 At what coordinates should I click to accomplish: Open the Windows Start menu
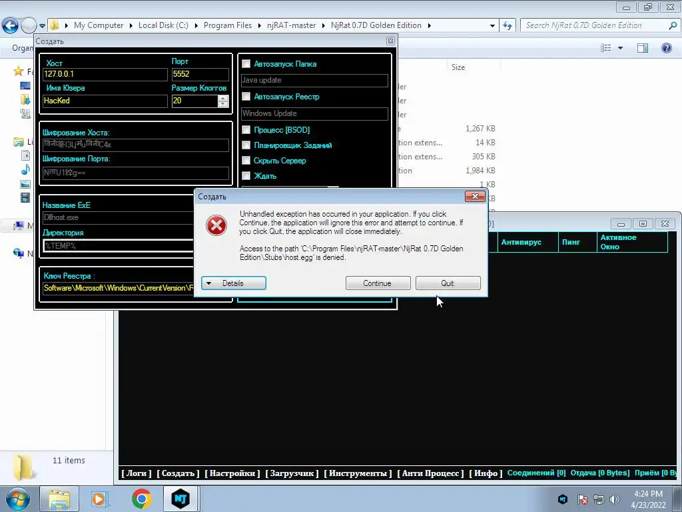click(x=17, y=499)
